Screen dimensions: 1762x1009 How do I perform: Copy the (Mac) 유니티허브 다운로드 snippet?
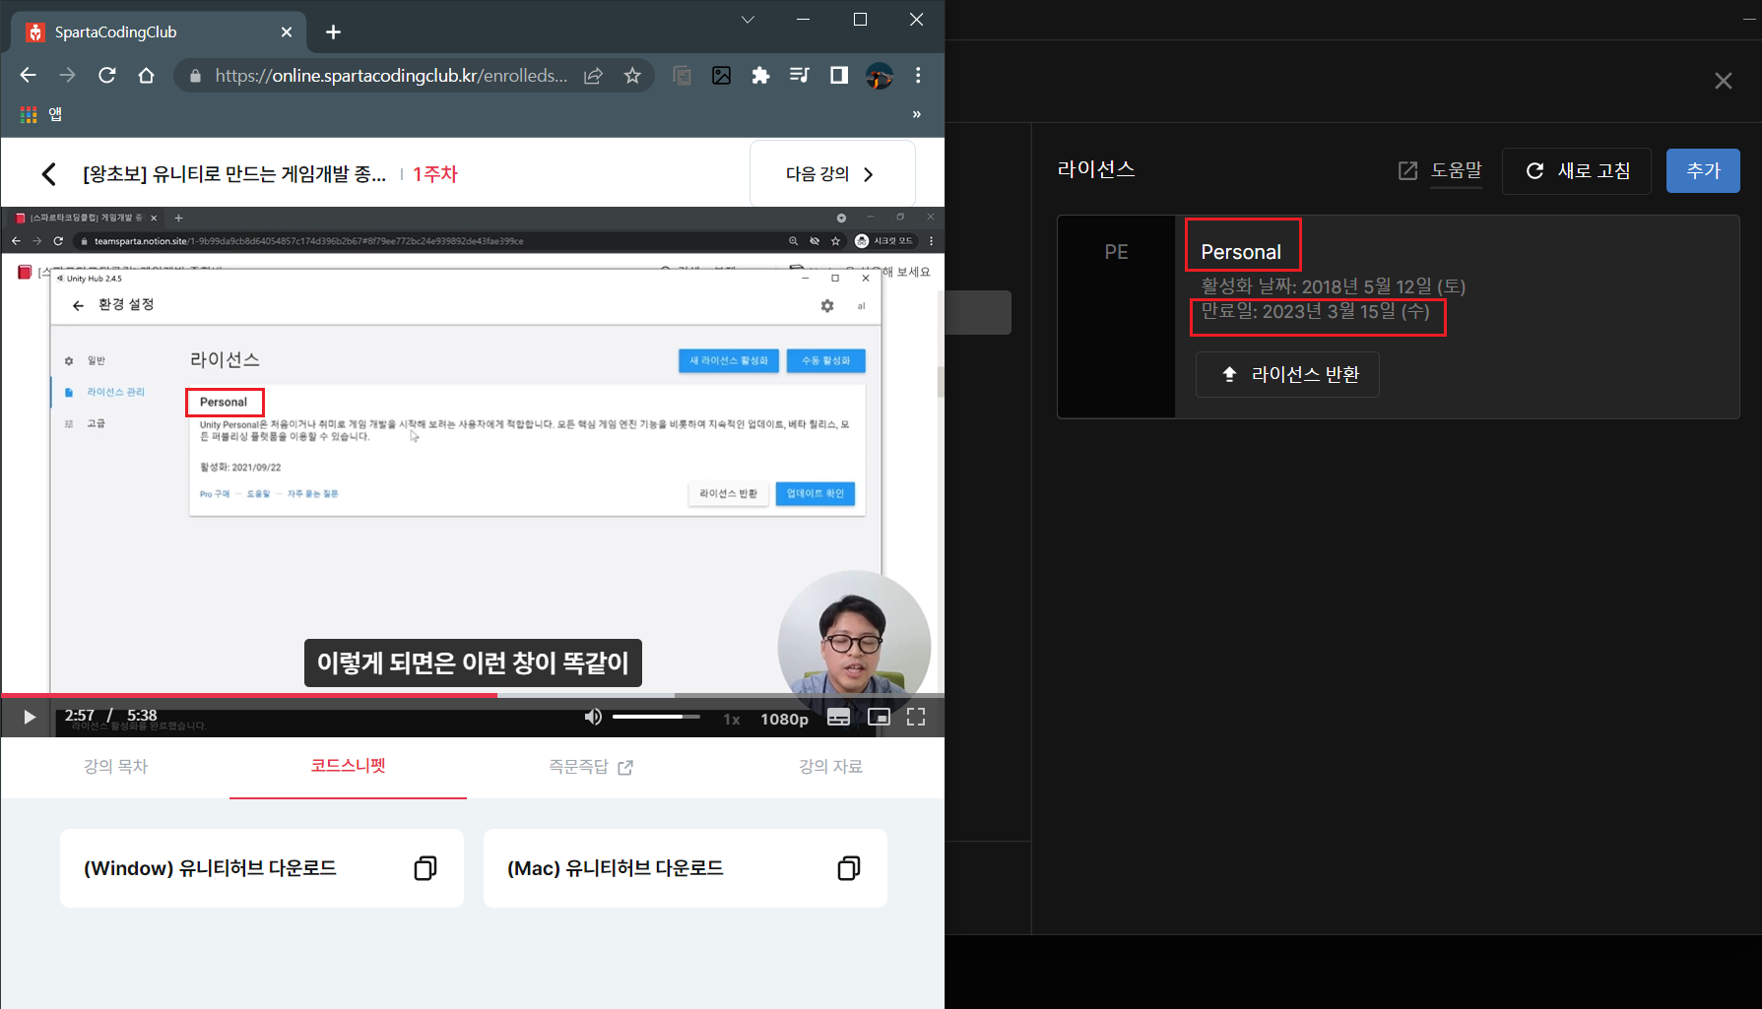point(849,868)
